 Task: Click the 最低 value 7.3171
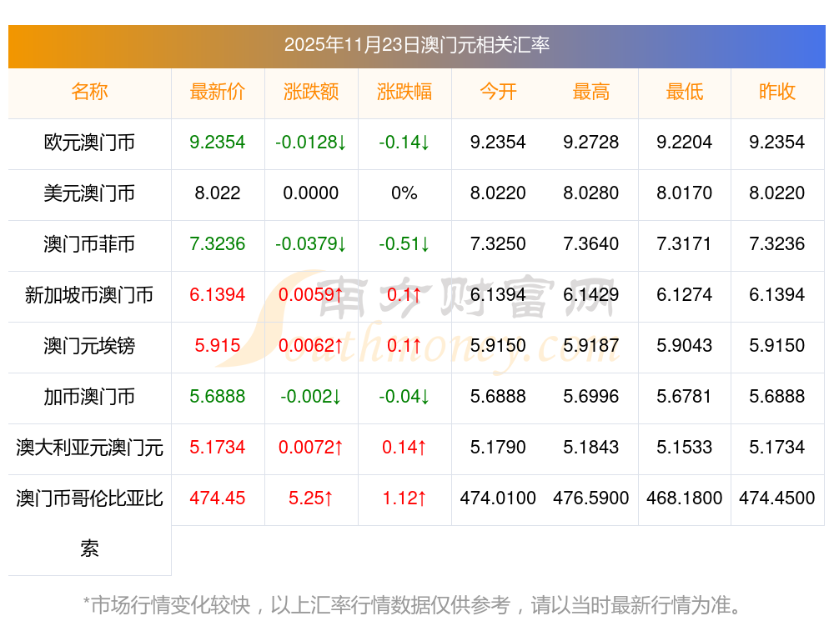point(685,243)
